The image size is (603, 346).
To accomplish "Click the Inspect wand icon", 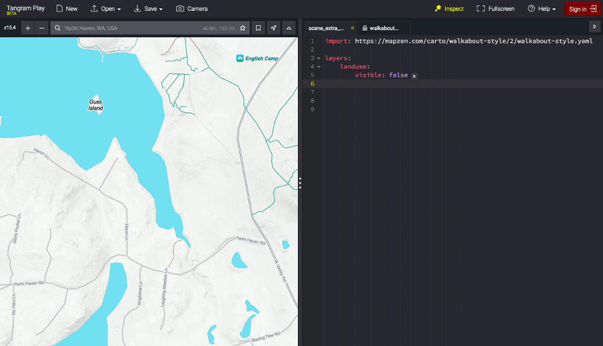I will pos(438,8).
